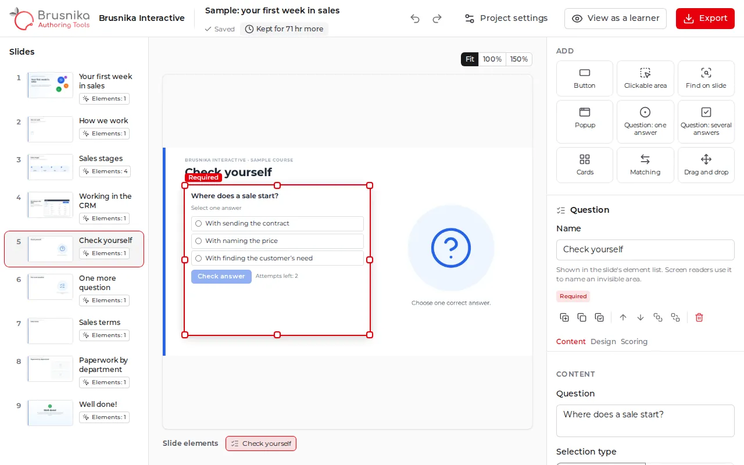Viewport: 744px width, 465px height.
Task: Add a Drag and drop element
Action: coord(706,165)
